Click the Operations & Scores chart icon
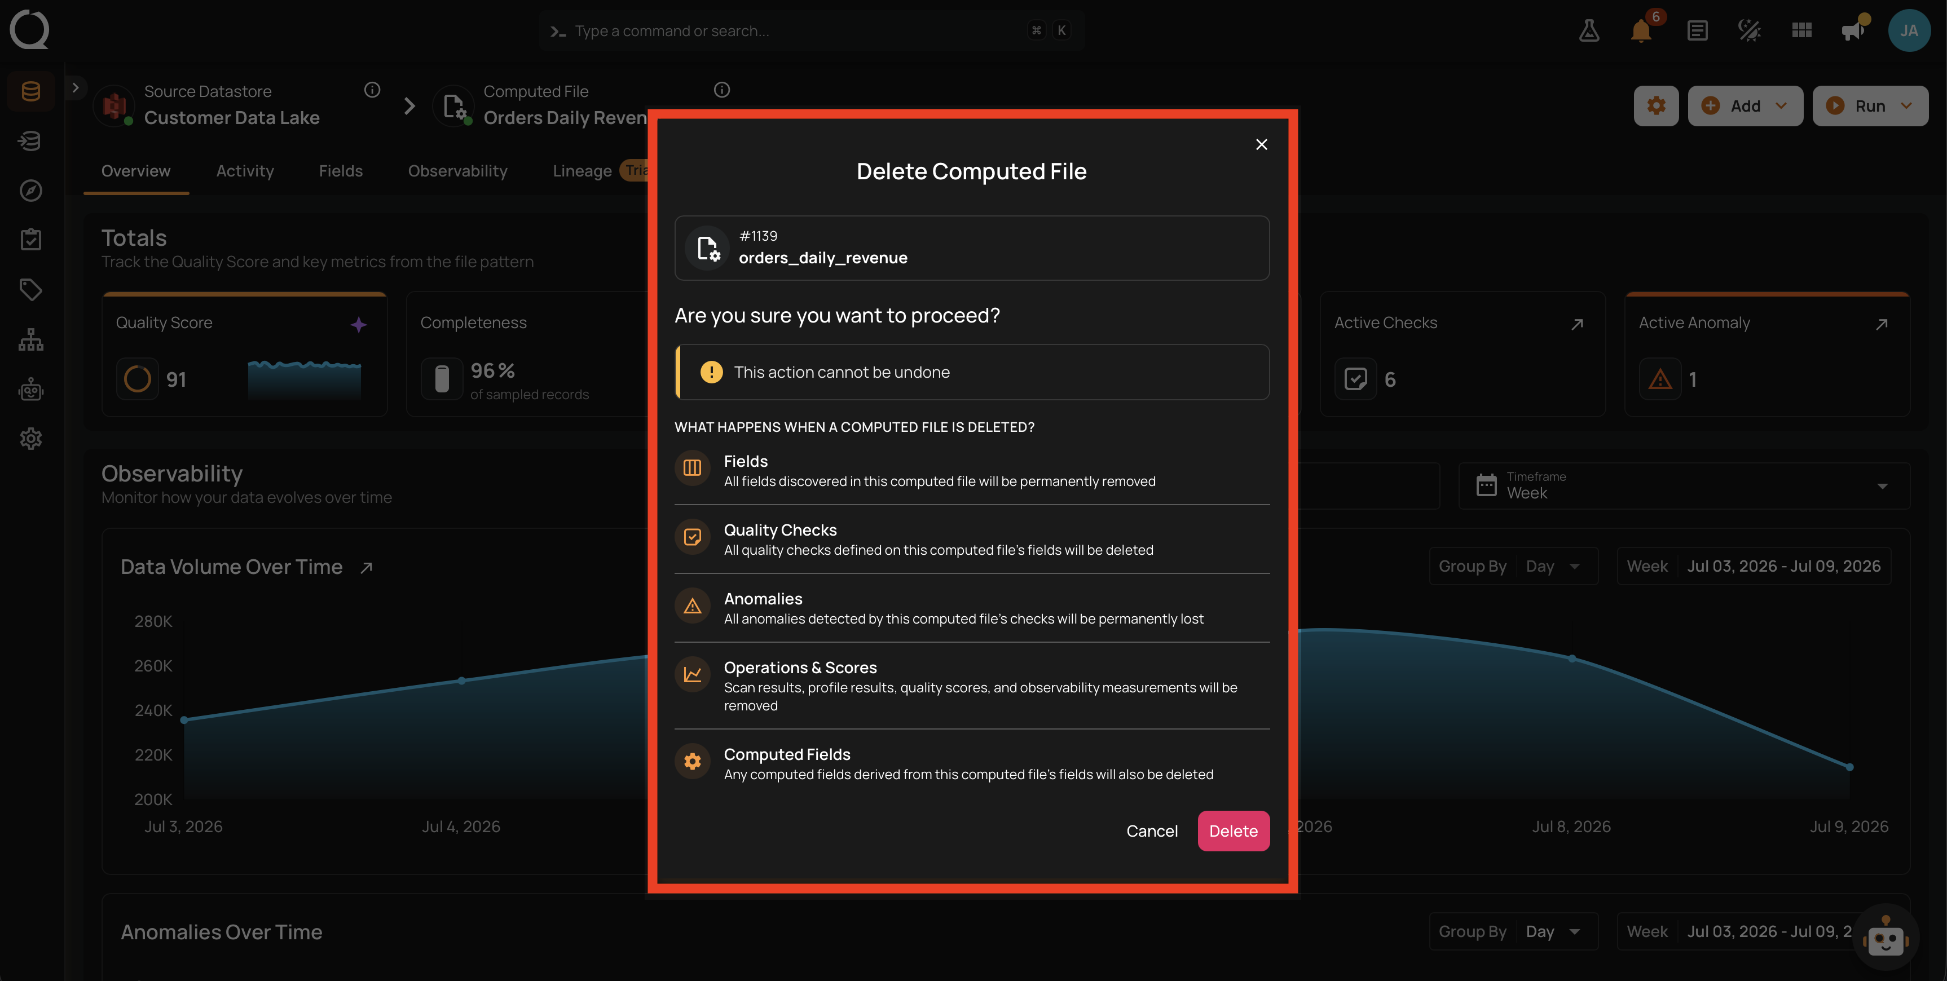This screenshot has width=1947, height=981. [x=691, y=674]
